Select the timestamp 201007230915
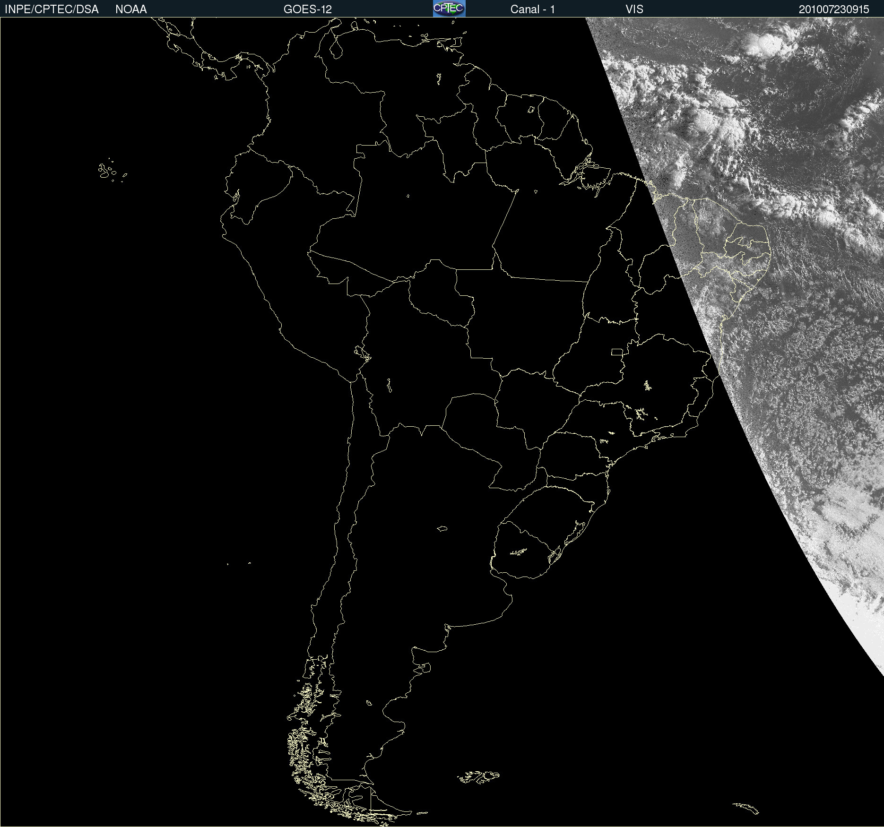Screen dimensions: 884x827 click(x=834, y=9)
